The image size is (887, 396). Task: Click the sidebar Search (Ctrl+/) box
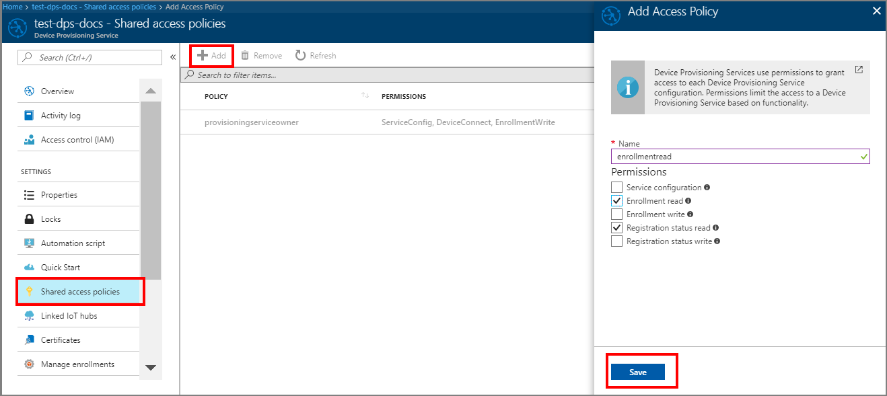click(90, 58)
